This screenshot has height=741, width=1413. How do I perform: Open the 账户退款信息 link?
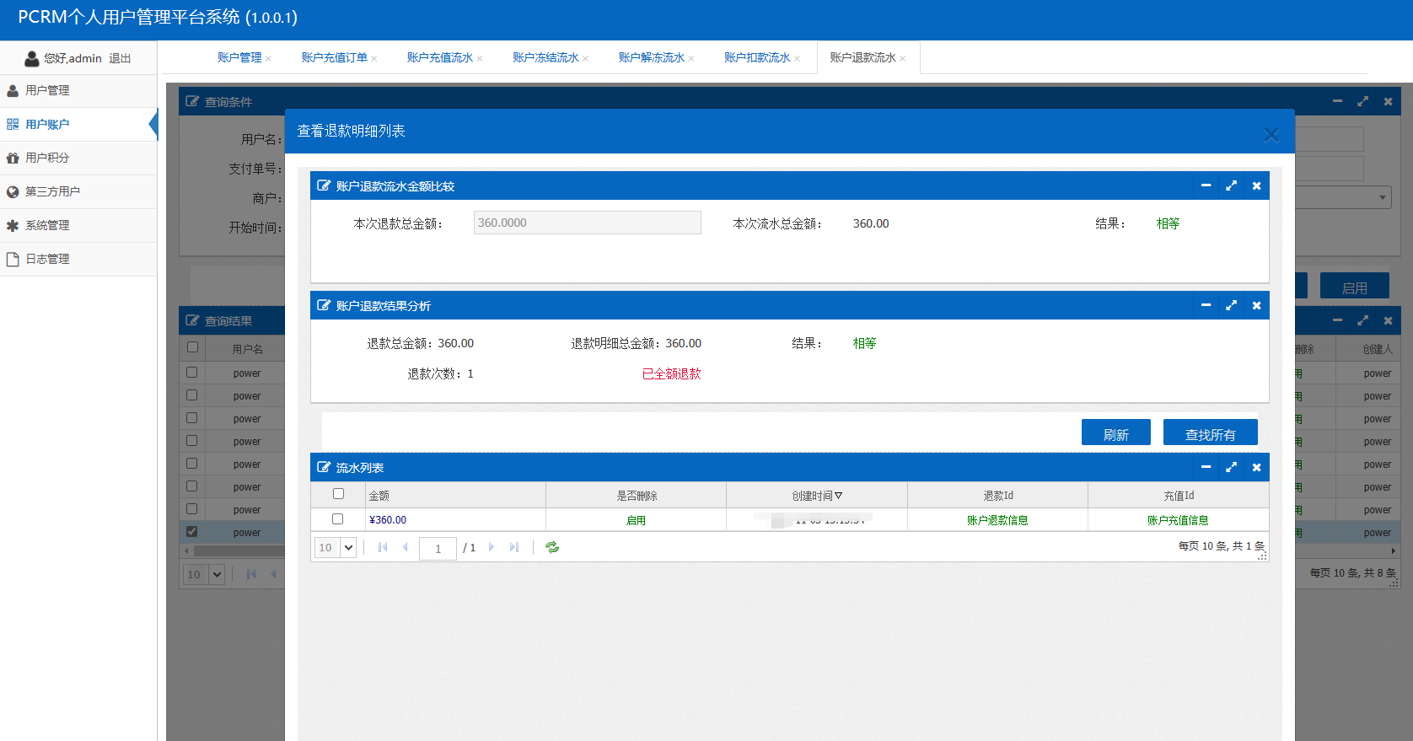tap(997, 520)
